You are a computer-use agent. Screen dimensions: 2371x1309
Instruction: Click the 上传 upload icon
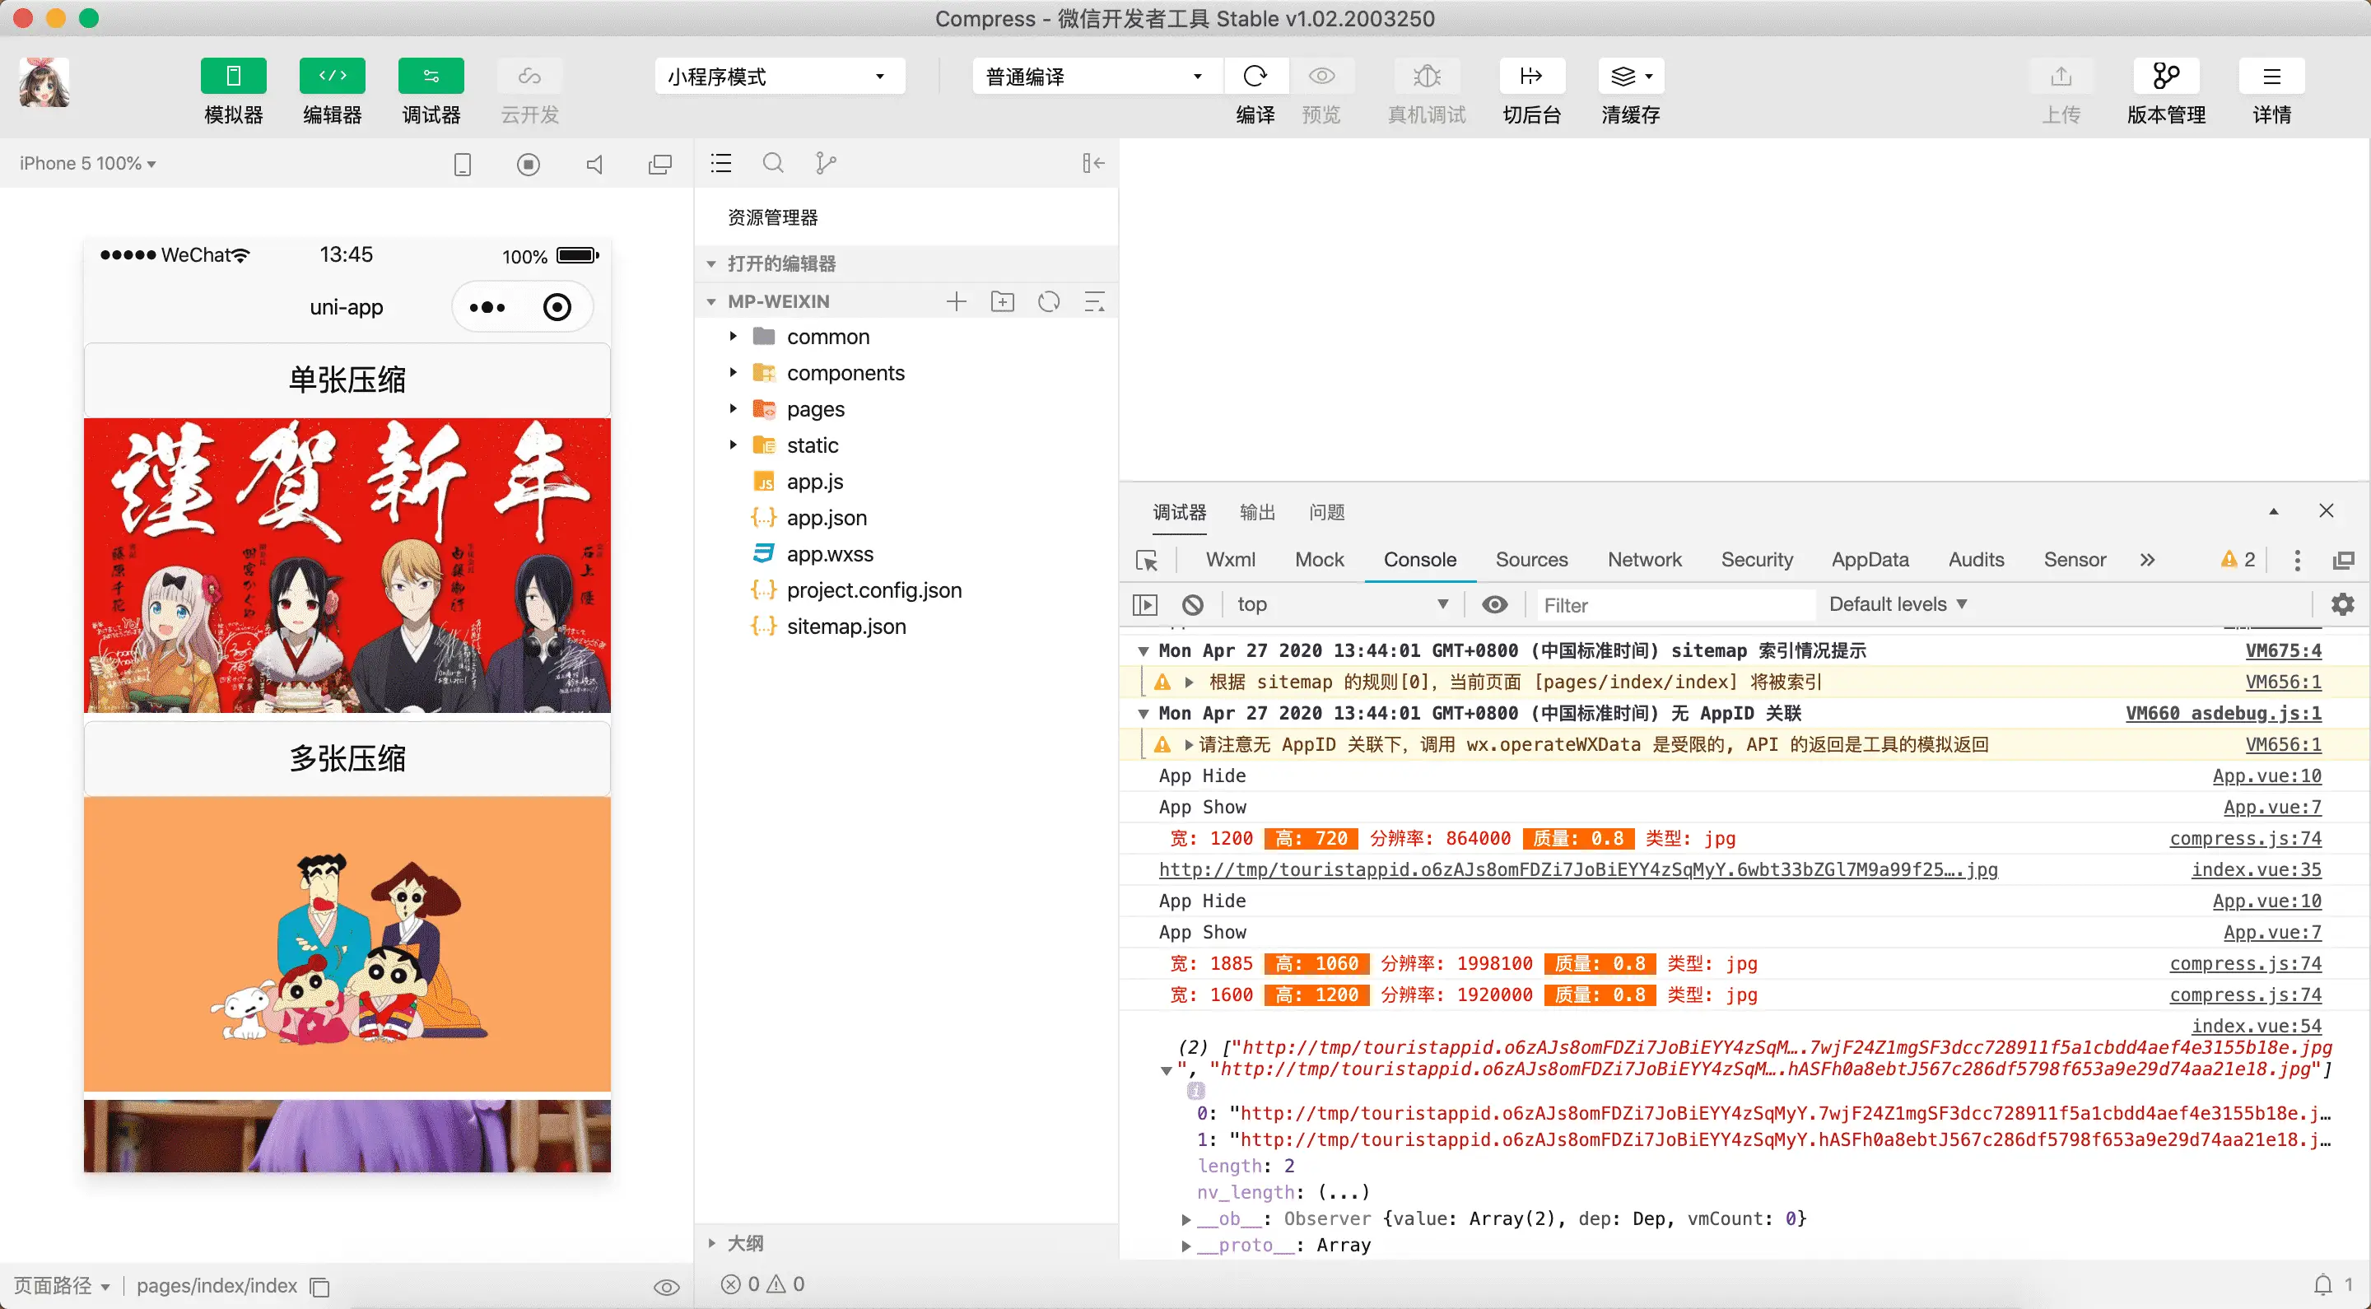click(2061, 76)
